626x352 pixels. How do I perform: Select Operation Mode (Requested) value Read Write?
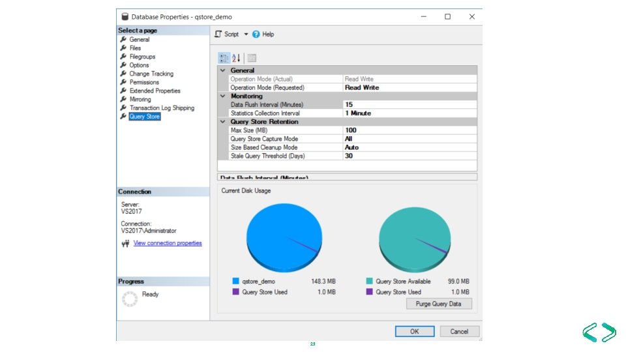pos(410,87)
